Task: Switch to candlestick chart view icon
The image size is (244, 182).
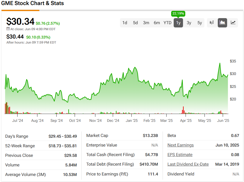Action: [212, 23]
